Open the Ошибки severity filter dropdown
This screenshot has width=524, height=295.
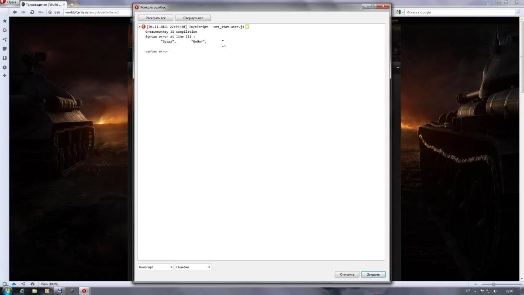[x=193, y=267]
